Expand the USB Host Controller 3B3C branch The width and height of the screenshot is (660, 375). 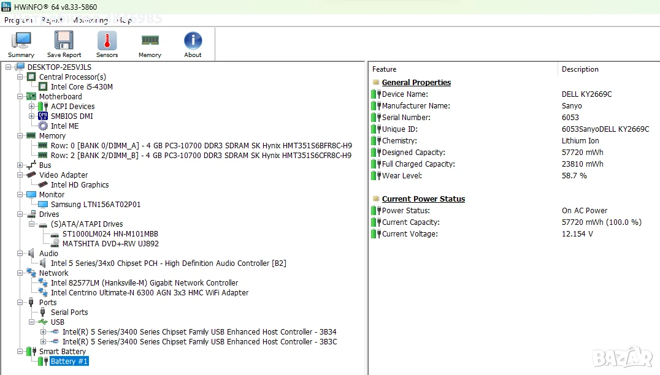pos(44,341)
